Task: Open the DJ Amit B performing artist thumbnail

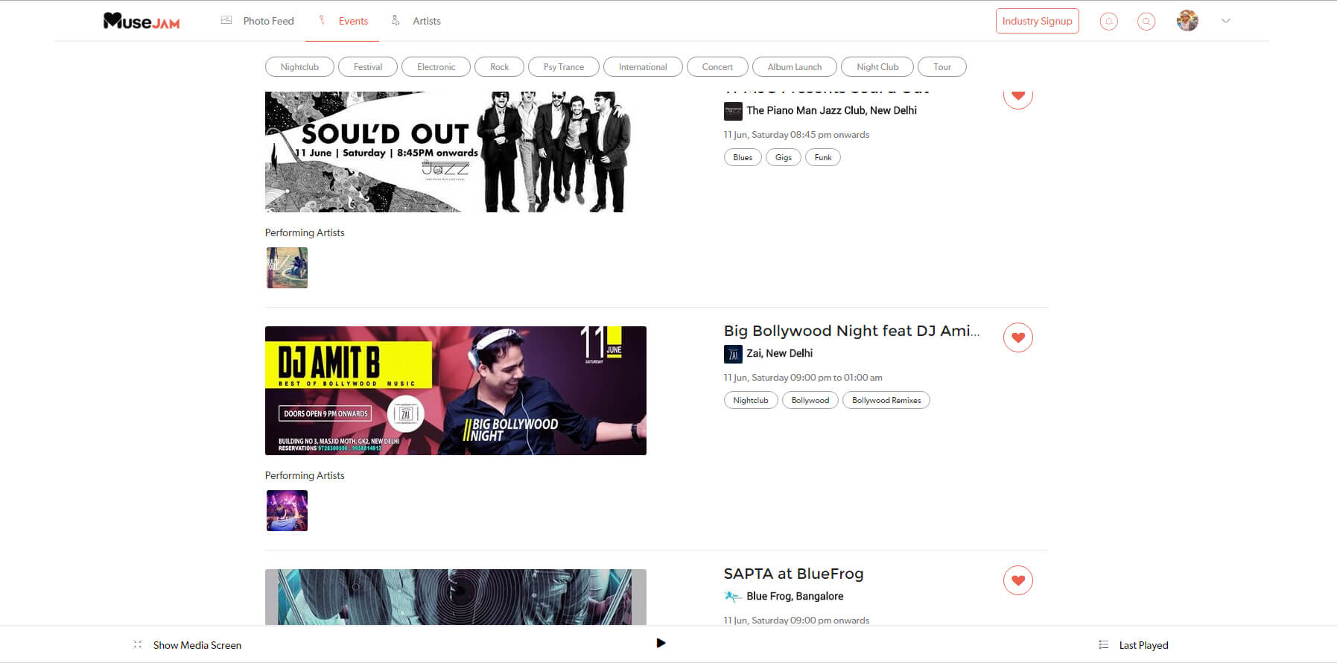Action: pos(287,511)
